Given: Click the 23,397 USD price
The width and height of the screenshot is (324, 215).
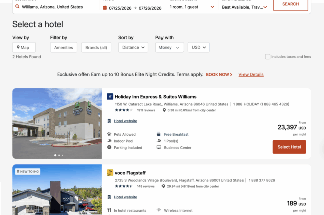Looking at the screenshot, I should [292, 127].
